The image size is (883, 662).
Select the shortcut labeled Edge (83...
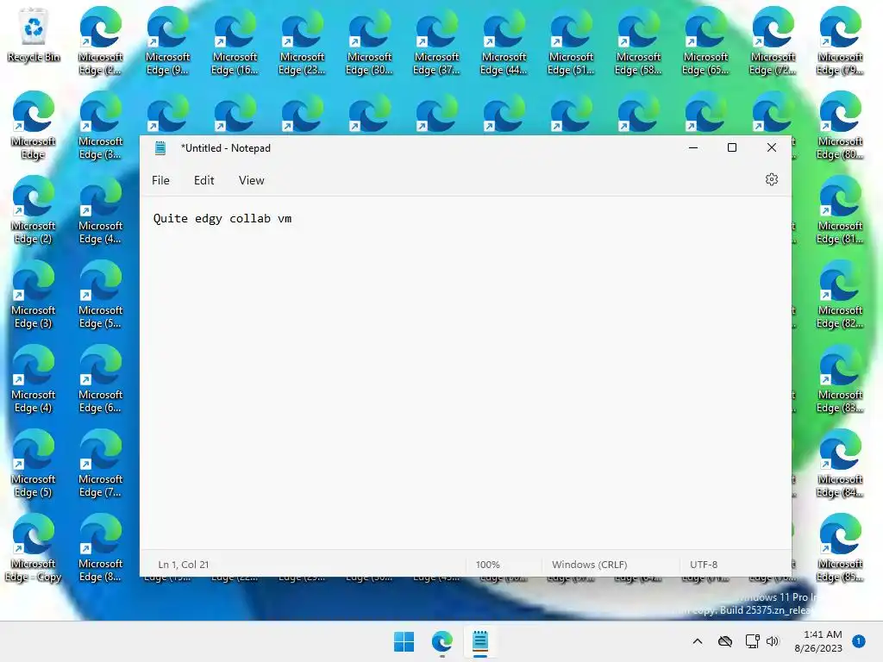(x=840, y=379)
